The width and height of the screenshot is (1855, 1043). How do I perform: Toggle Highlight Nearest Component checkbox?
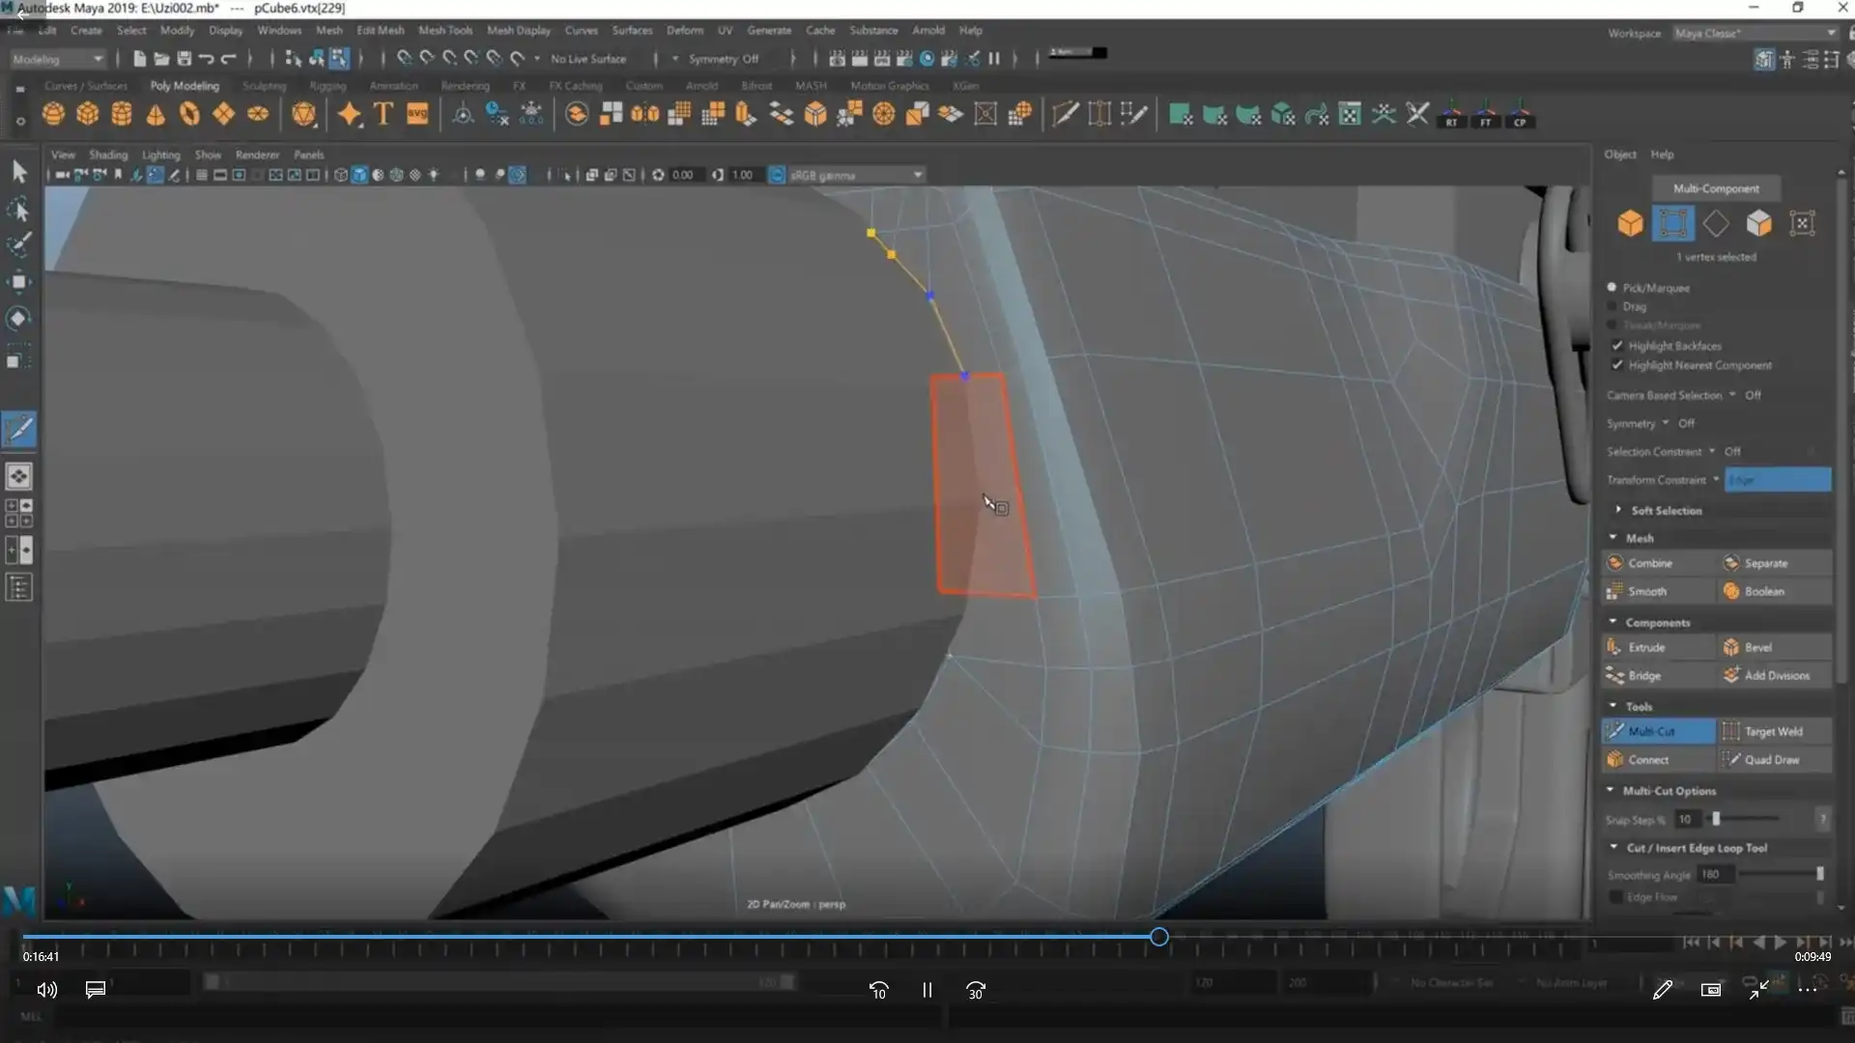[1617, 365]
